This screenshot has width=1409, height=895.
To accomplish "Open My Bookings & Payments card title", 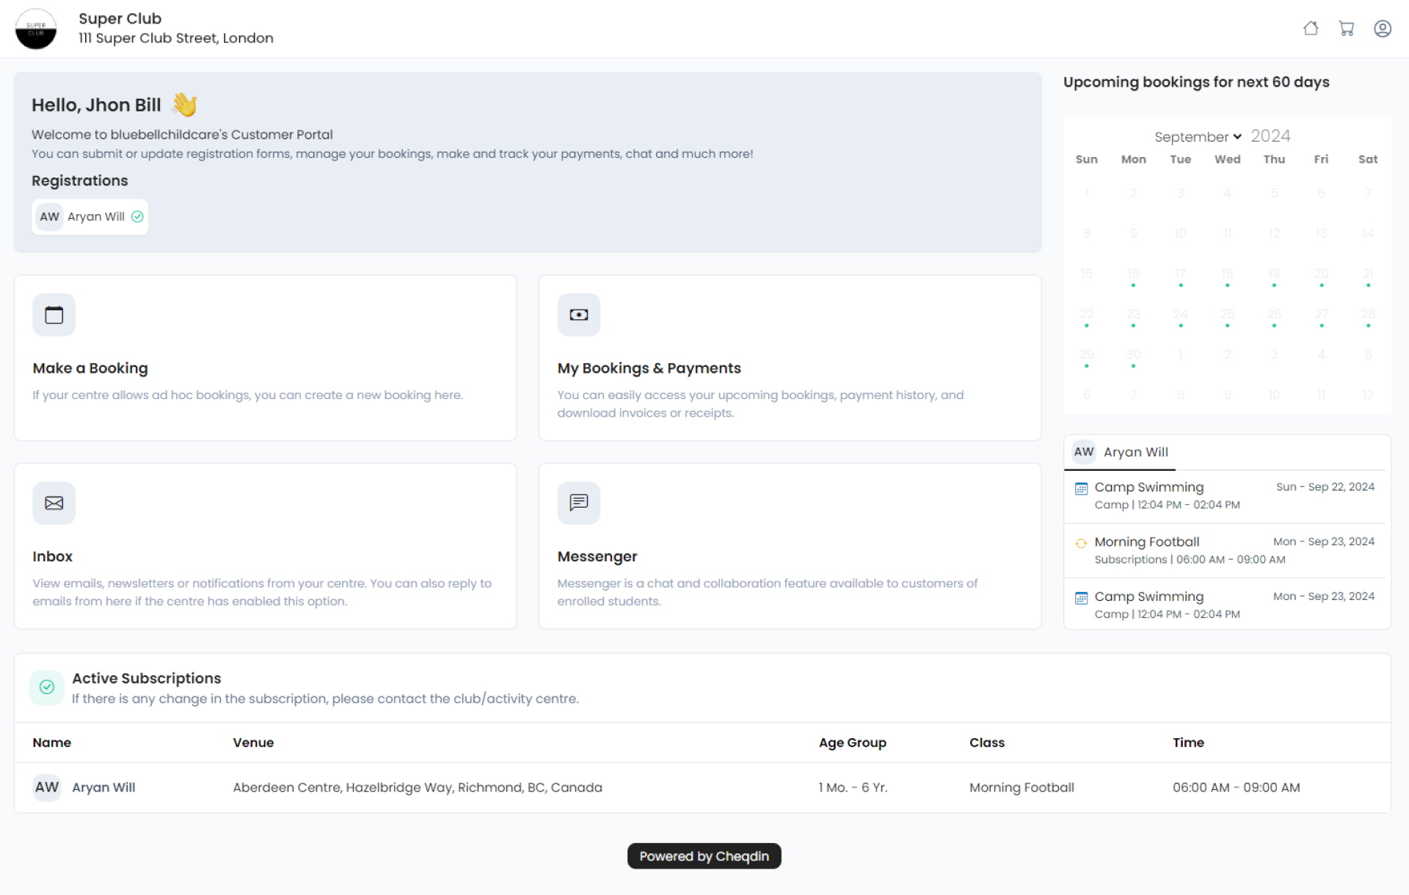I will [649, 368].
